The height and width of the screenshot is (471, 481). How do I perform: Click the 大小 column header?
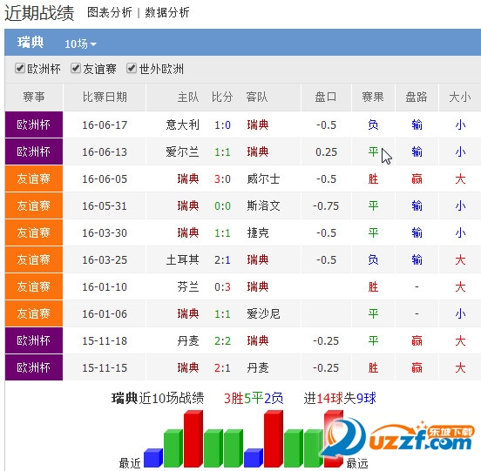tap(460, 97)
